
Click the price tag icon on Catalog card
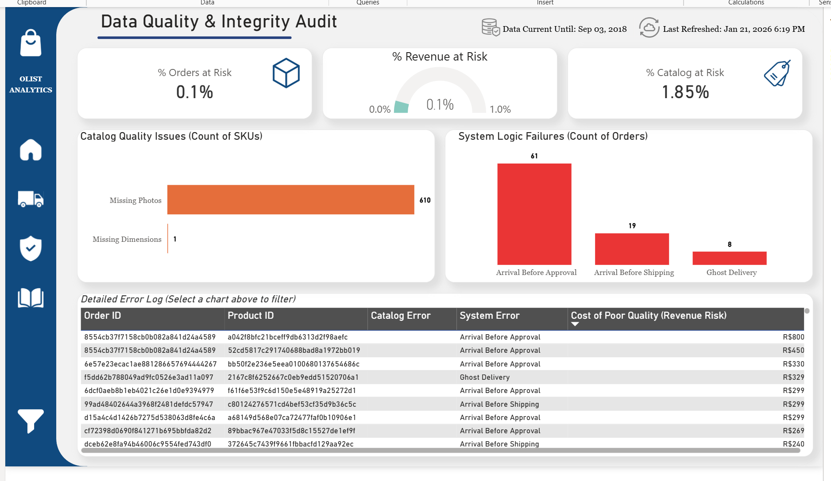point(777,73)
